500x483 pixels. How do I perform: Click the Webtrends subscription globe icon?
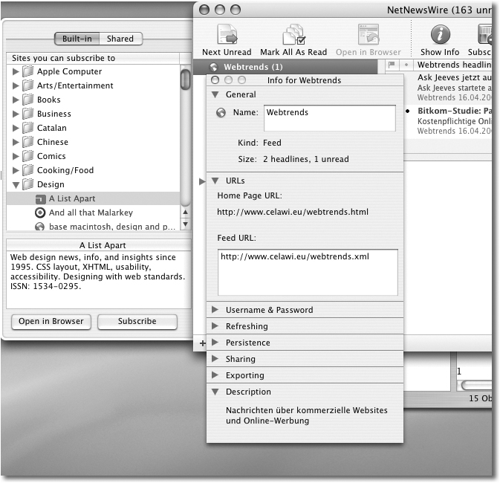pos(213,67)
